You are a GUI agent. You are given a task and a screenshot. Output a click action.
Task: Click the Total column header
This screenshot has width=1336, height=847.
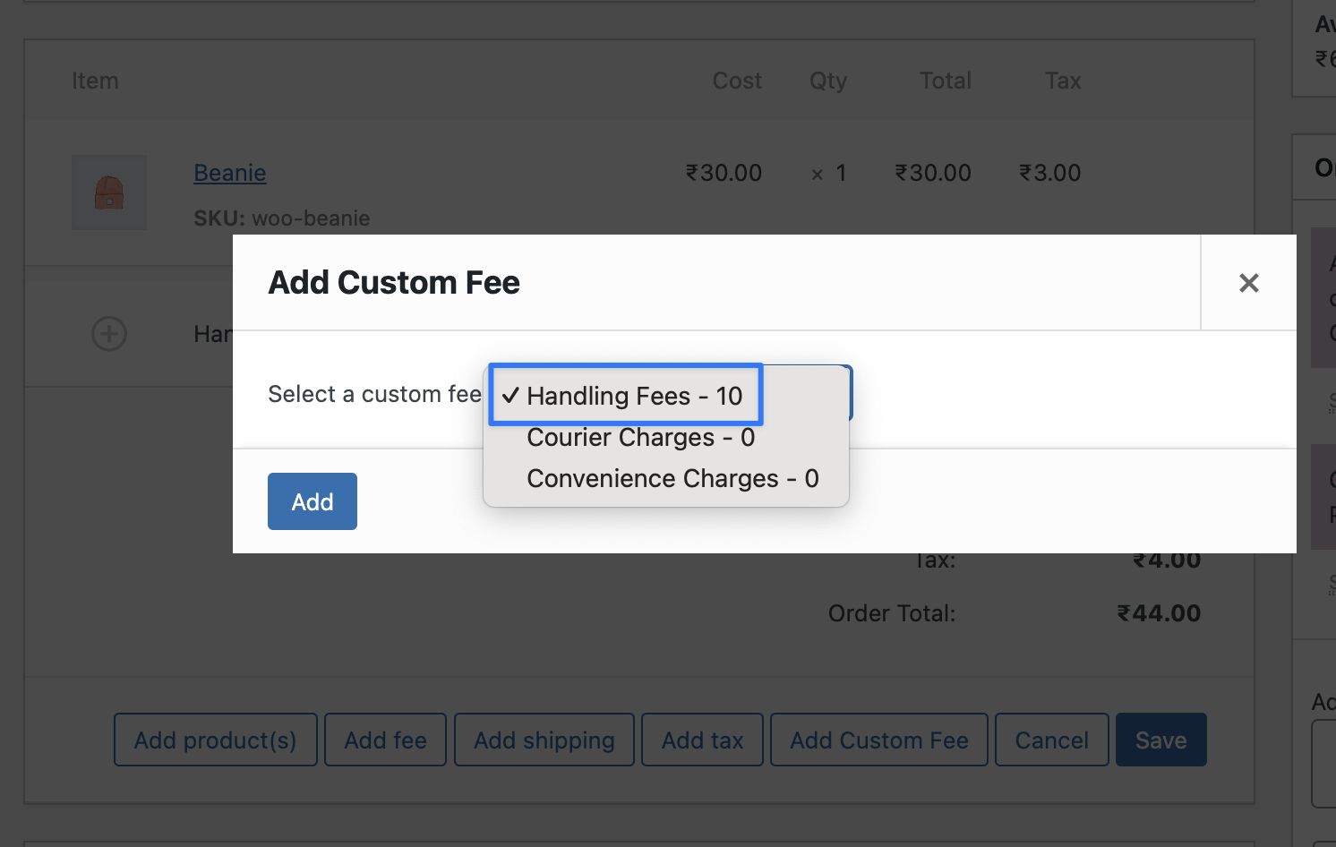pyautogui.click(x=946, y=81)
